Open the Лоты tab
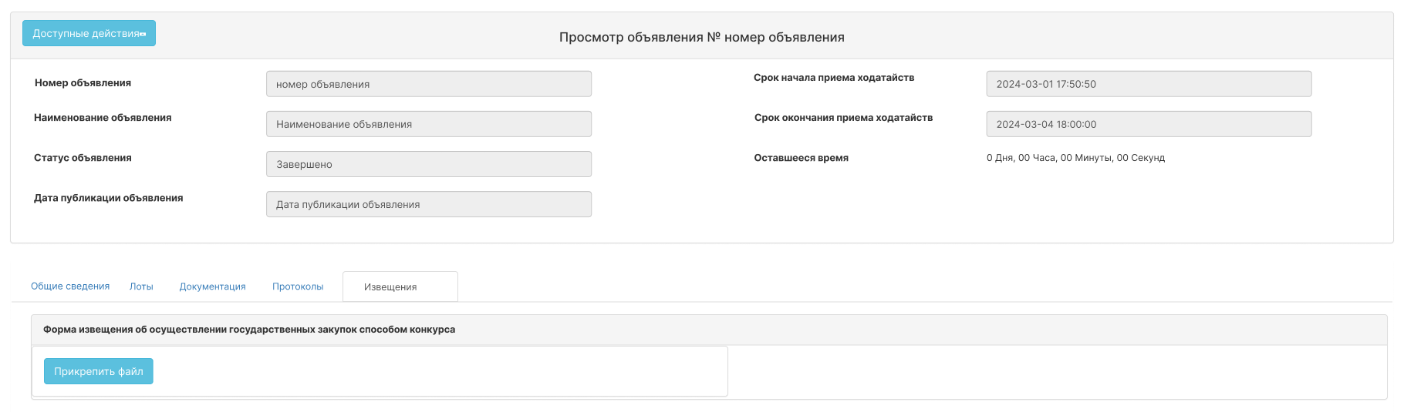Screen dimensions: 1404x412 pos(141,286)
